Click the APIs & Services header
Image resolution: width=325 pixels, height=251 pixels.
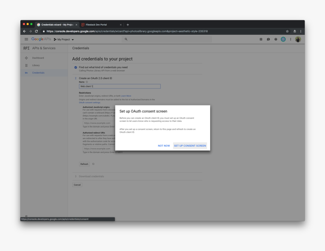[x=44, y=48]
